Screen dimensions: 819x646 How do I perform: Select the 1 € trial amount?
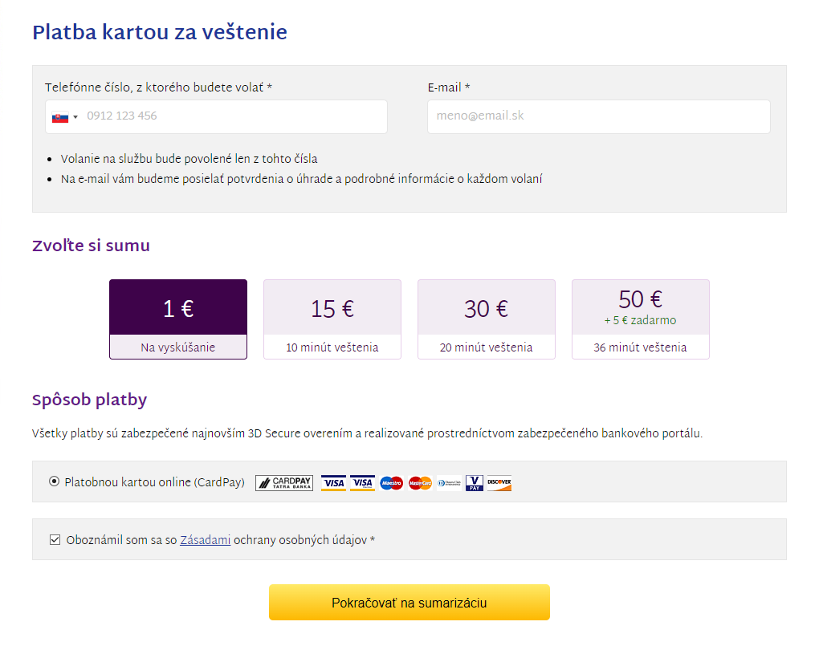click(x=178, y=319)
